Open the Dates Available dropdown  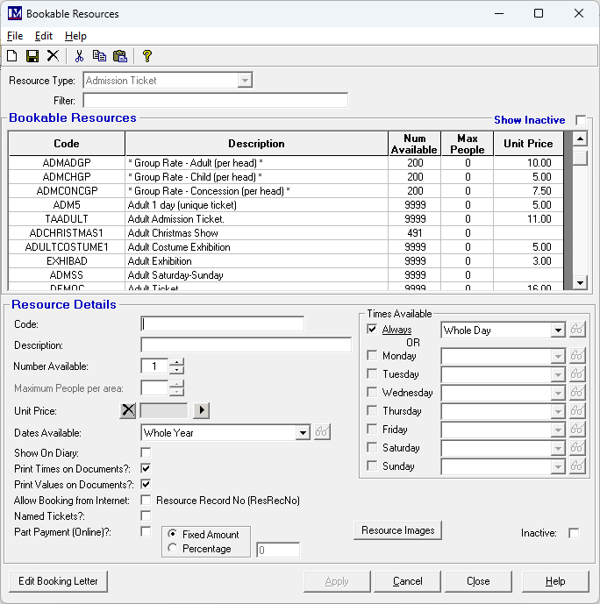(303, 432)
